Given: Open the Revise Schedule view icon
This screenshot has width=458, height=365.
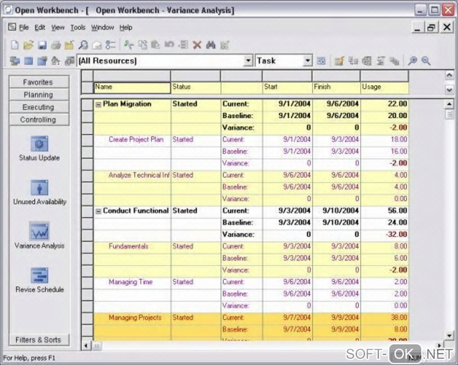Looking at the screenshot, I should [x=39, y=275].
